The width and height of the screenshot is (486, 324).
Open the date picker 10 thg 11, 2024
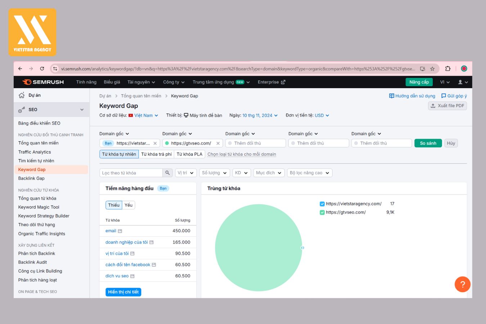click(260, 116)
